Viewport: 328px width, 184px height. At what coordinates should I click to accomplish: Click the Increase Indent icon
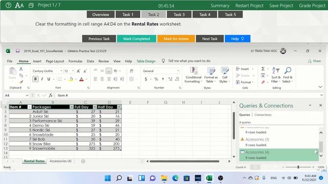[122, 79]
